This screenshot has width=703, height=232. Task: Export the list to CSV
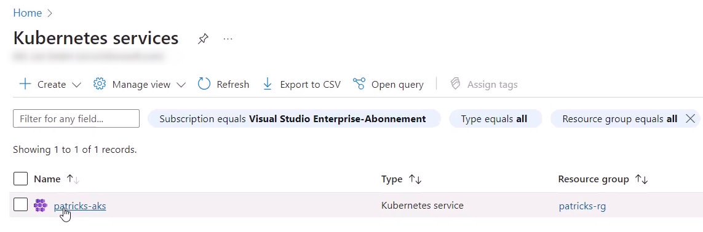310,85
